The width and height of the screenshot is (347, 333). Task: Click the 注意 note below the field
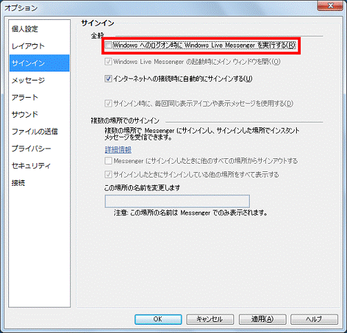point(191,213)
